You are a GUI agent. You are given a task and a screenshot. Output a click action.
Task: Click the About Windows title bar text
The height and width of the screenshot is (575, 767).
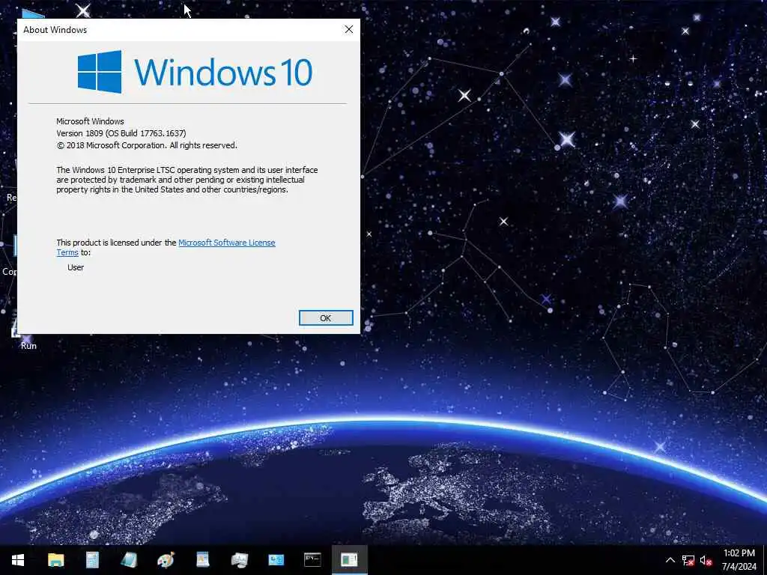click(x=55, y=30)
